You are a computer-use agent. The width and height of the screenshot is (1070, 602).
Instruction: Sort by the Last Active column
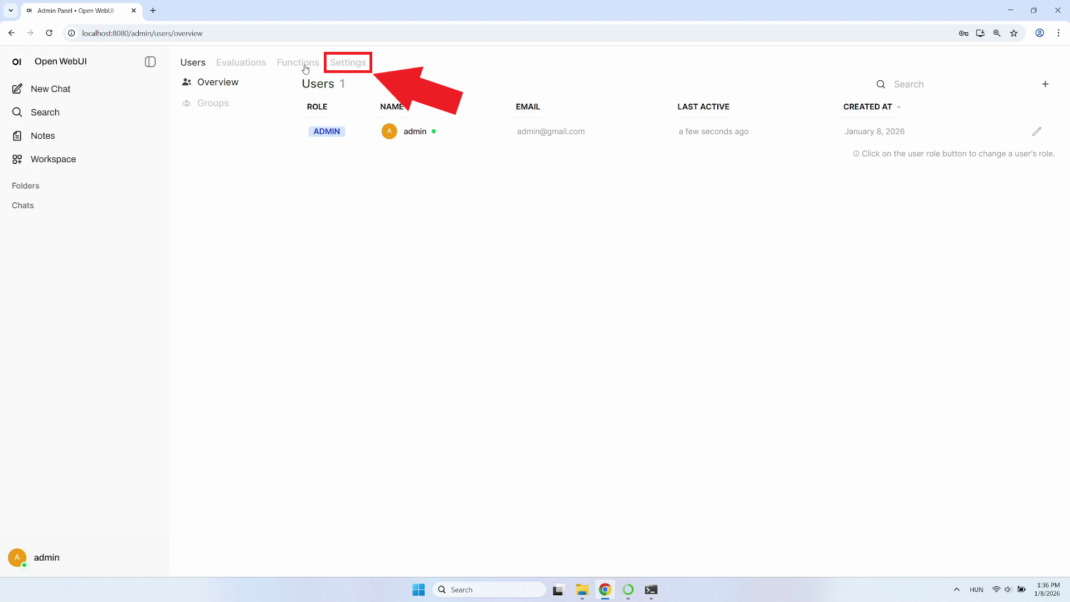pyautogui.click(x=703, y=106)
